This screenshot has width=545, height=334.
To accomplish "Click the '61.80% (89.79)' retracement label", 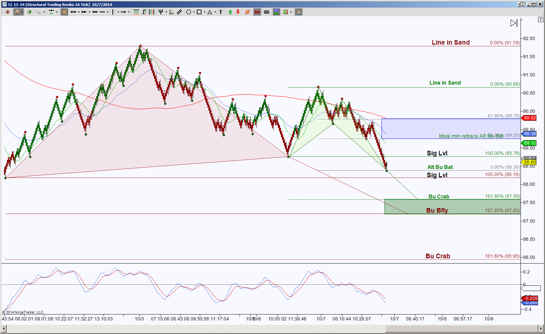I will click(504, 116).
